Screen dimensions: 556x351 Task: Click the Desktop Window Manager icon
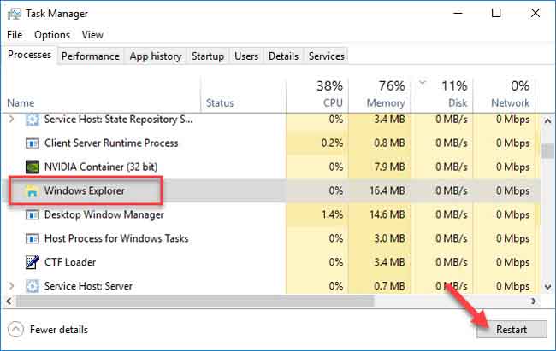pyautogui.click(x=33, y=214)
